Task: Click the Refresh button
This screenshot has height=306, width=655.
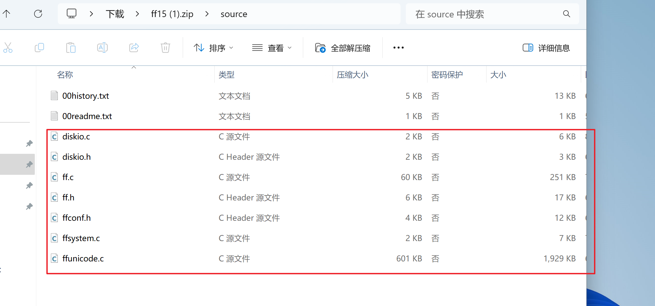Action: (38, 14)
